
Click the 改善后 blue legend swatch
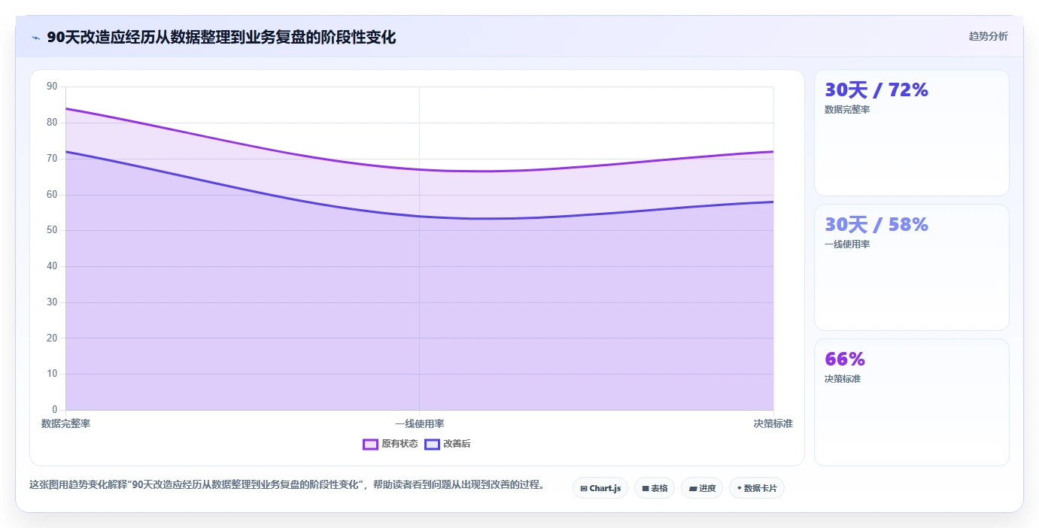click(432, 444)
